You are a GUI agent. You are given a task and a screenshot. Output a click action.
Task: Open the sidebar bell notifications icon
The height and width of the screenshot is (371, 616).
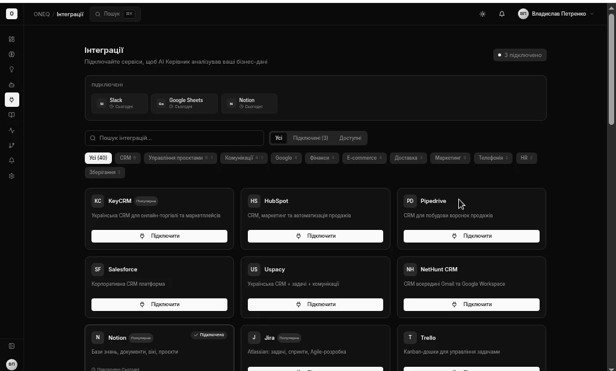click(12, 160)
